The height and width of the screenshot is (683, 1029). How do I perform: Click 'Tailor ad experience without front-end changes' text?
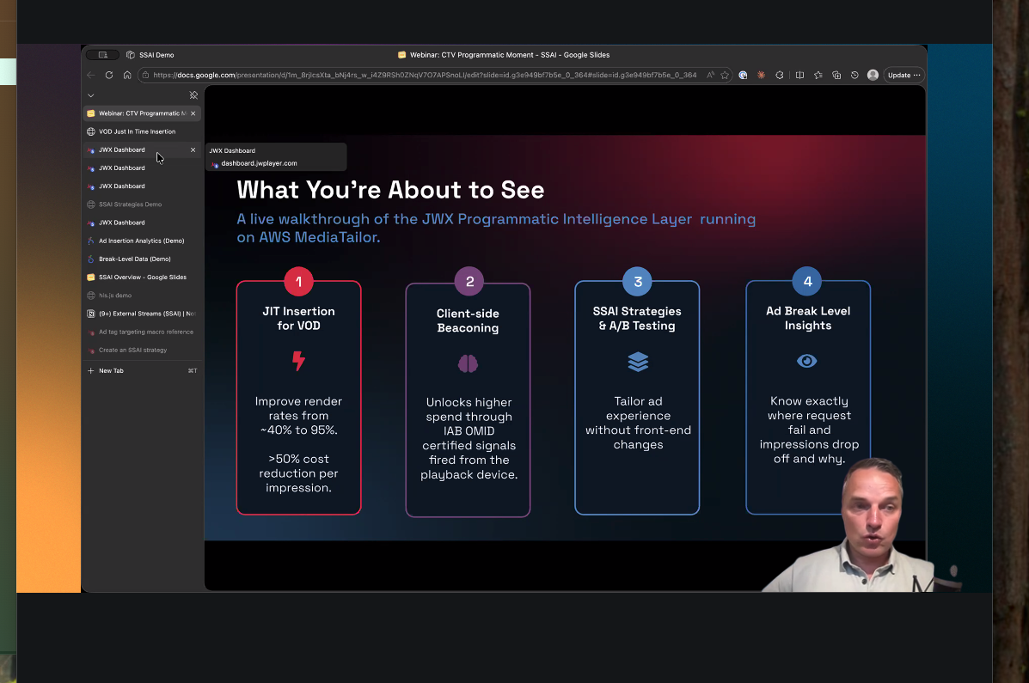coord(638,423)
